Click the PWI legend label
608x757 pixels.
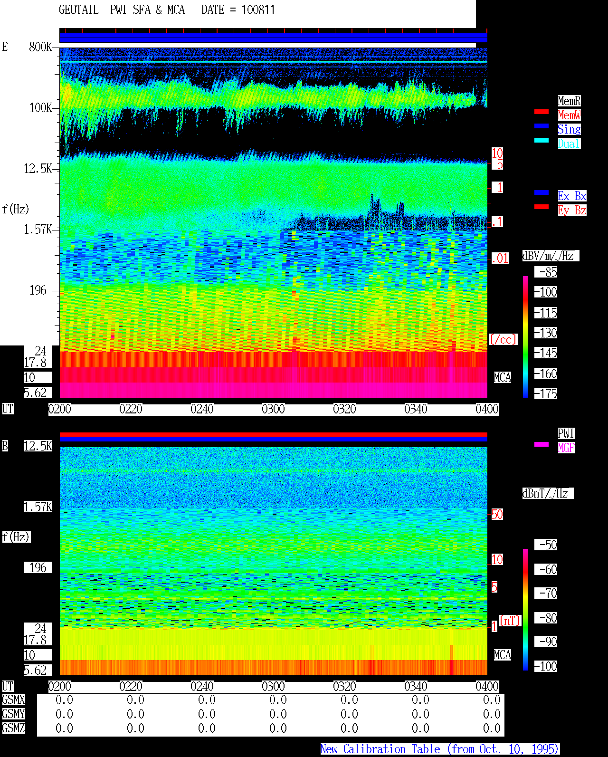566,433
